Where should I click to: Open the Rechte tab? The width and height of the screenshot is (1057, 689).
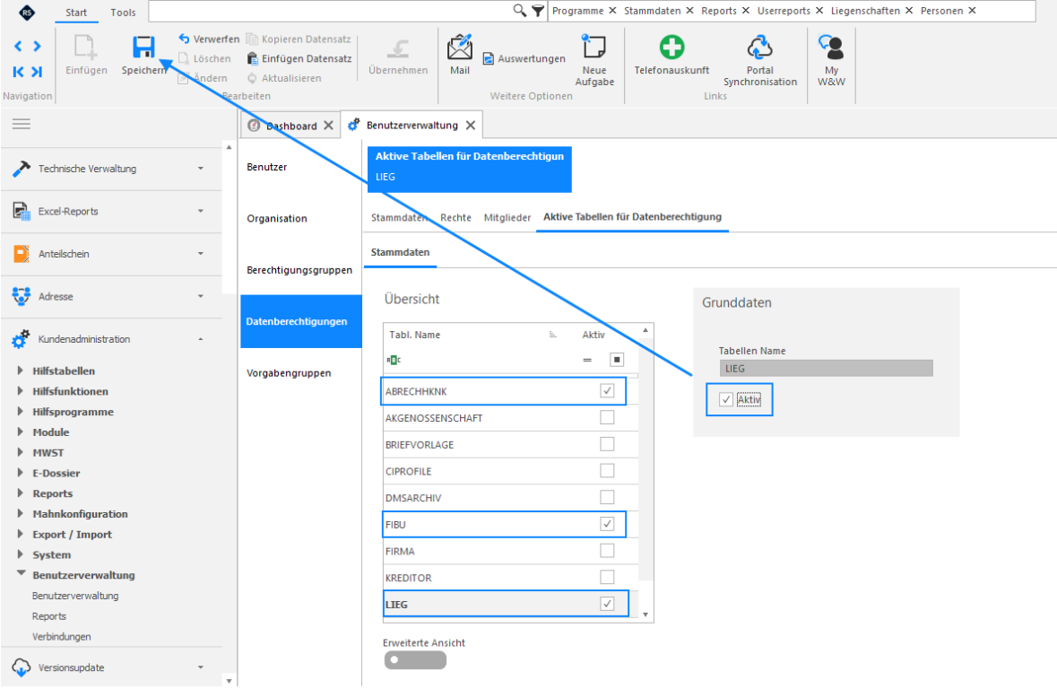tap(455, 217)
